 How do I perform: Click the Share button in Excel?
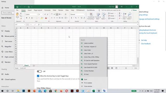click(x=134, y=10)
